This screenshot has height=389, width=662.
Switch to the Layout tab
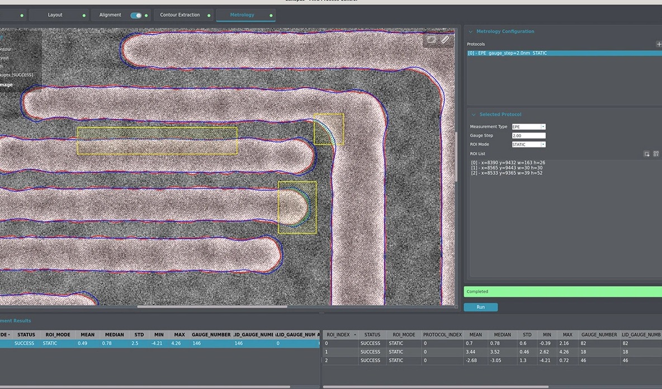[x=55, y=15]
